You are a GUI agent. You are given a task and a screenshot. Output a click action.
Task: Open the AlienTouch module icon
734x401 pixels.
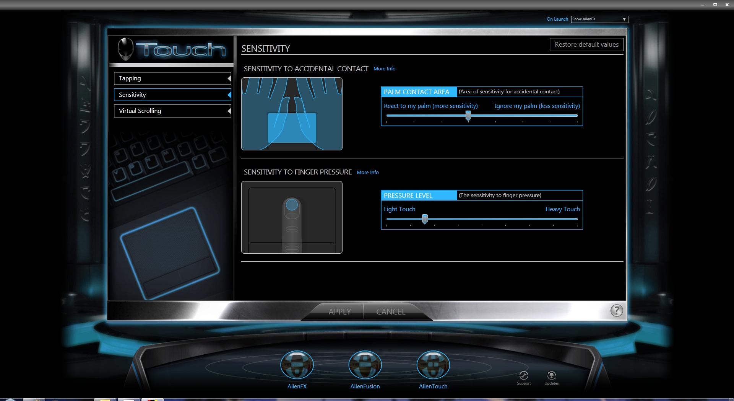tap(433, 365)
